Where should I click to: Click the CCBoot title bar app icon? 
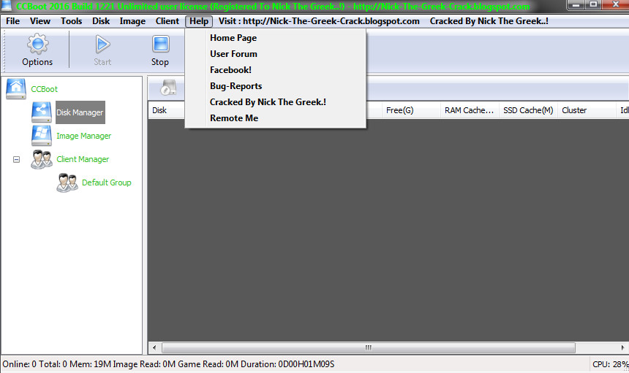(x=6, y=6)
